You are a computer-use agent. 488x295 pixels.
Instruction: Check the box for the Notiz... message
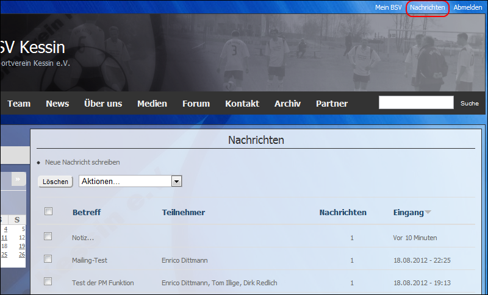pos(48,236)
